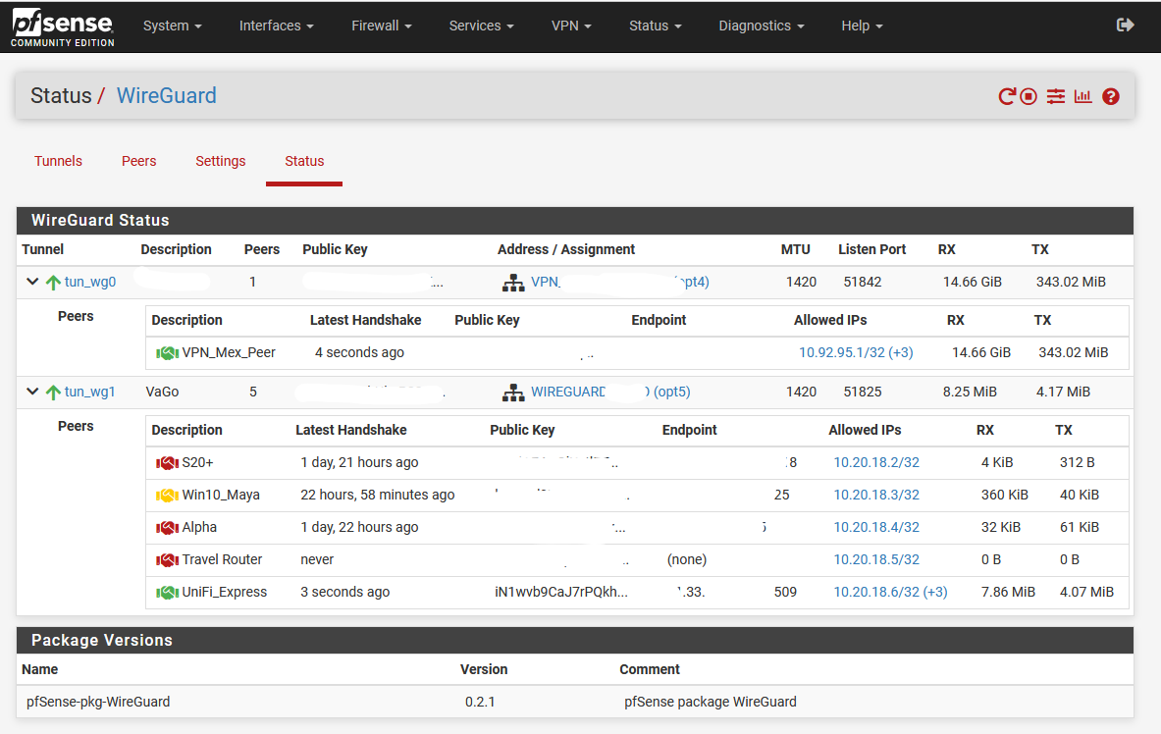Switch to the Tunnels tab
1161x734 pixels.
coord(58,161)
